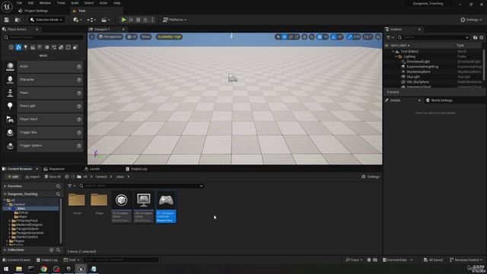Click the Save current level icon
The height and width of the screenshot is (274, 487).
[7, 20]
